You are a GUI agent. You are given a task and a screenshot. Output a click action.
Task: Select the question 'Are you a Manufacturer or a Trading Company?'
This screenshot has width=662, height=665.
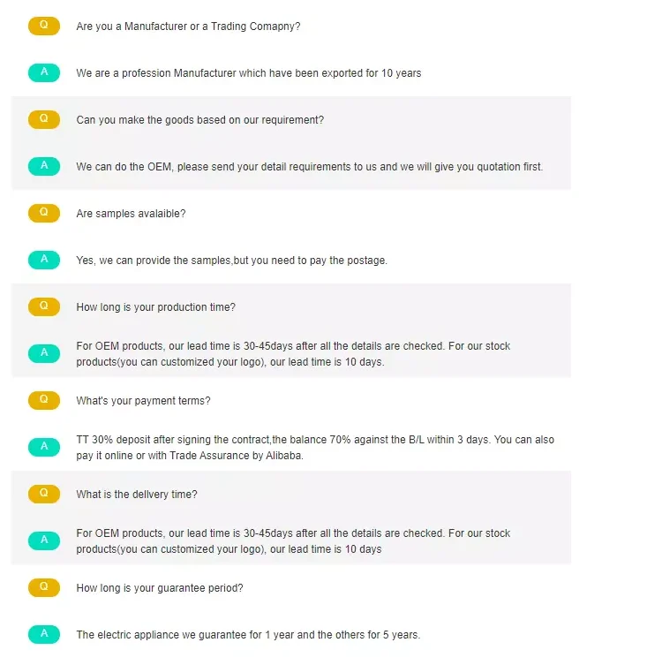point(188,26)
